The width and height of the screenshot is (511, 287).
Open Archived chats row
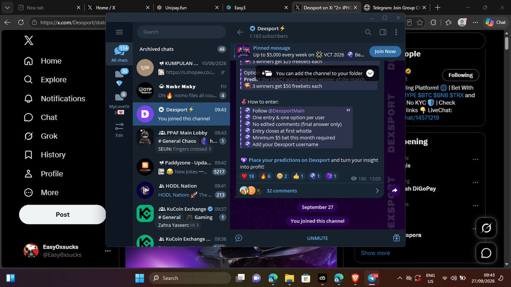click(x=182, y=49)
